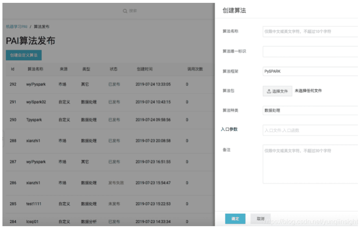
Task: Click the 算法名称 column header
Action: click(x=35, y=69)
